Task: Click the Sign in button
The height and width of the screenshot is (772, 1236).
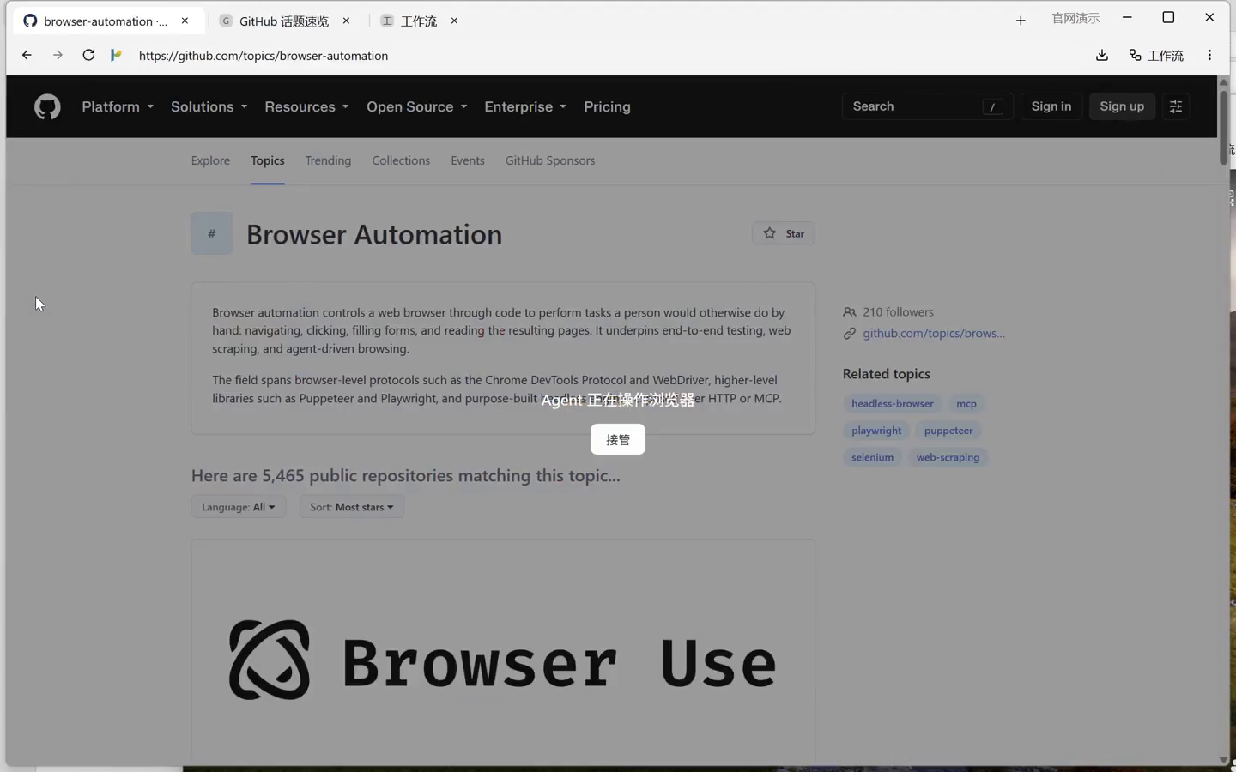Action: [x=1051, y=106]
